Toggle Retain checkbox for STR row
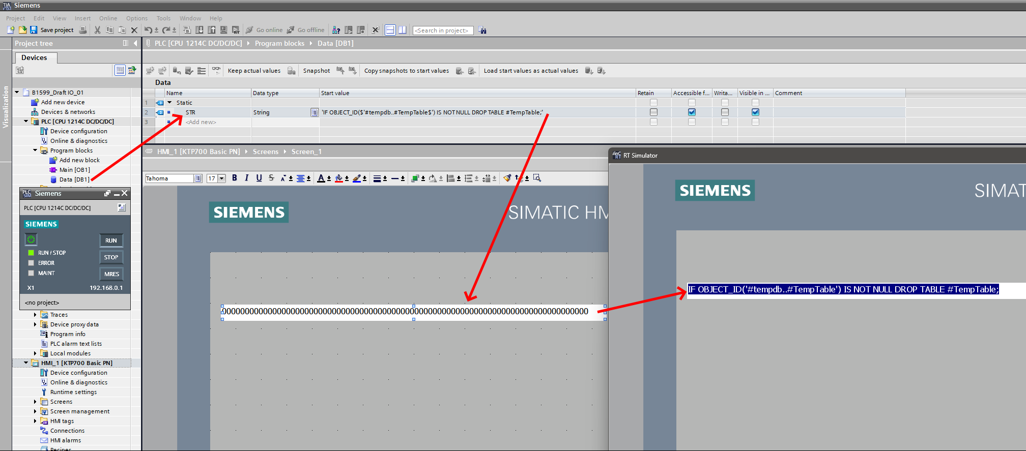 pos(653,112)
